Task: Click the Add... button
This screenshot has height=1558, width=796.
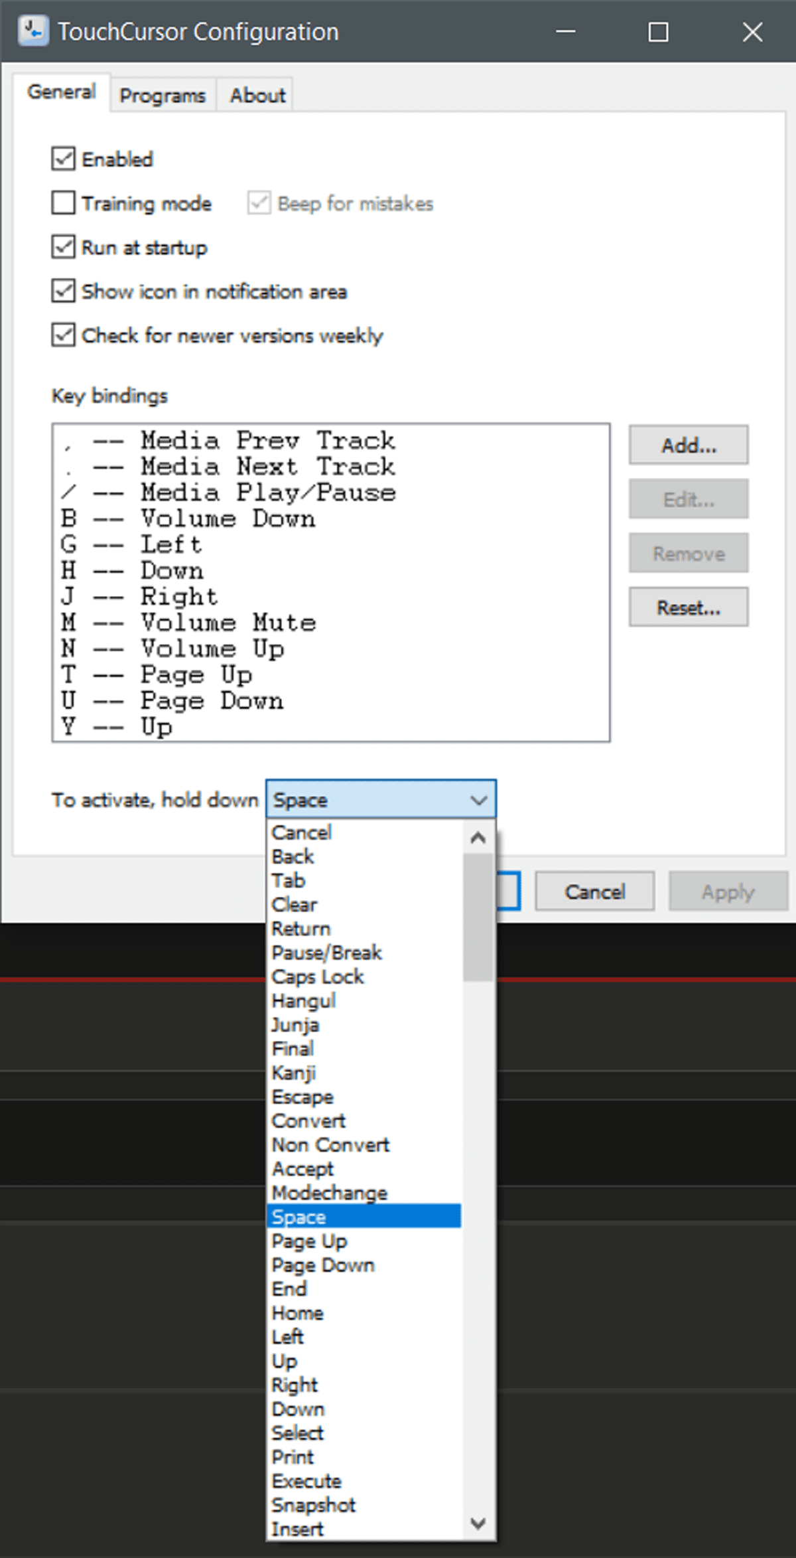Action: click(689, 445)
